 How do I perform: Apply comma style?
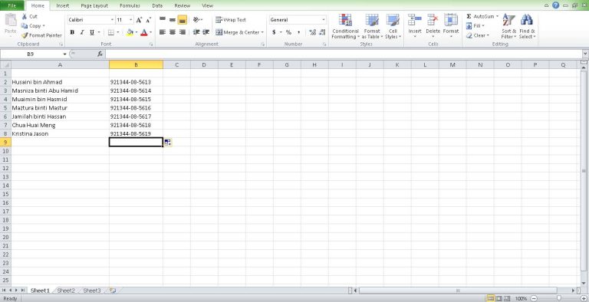[x=298, y=32]
